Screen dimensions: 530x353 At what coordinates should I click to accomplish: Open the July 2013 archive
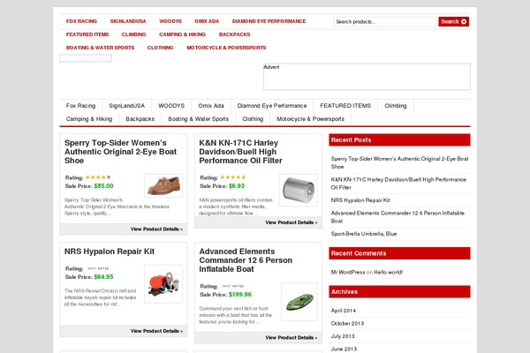tap(343, 336)
